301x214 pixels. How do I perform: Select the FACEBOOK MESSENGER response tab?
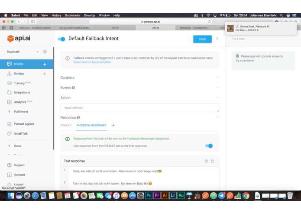91,125
